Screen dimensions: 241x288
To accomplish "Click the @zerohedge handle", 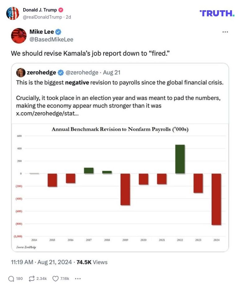I will click(x=82, y=73).
